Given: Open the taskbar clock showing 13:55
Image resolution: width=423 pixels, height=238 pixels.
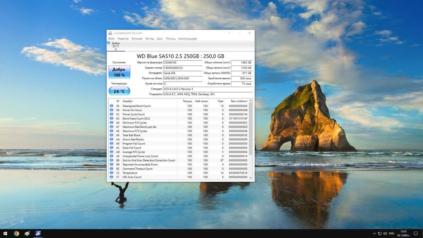Looking at the screenshot, I should (403, 233).
